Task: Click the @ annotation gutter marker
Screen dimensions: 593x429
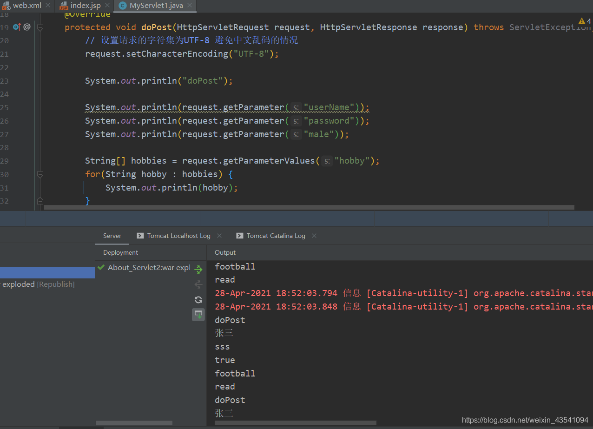Action: pos(27,27)
